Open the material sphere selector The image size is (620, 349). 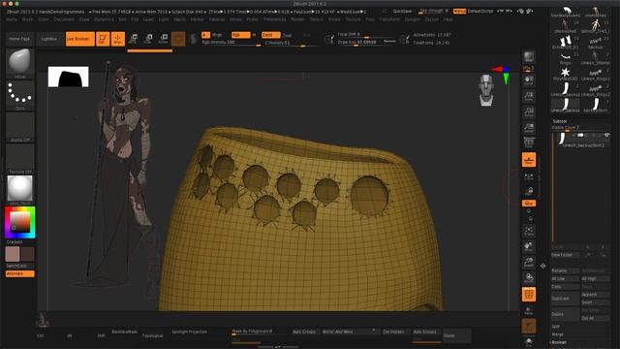(19, 190)
